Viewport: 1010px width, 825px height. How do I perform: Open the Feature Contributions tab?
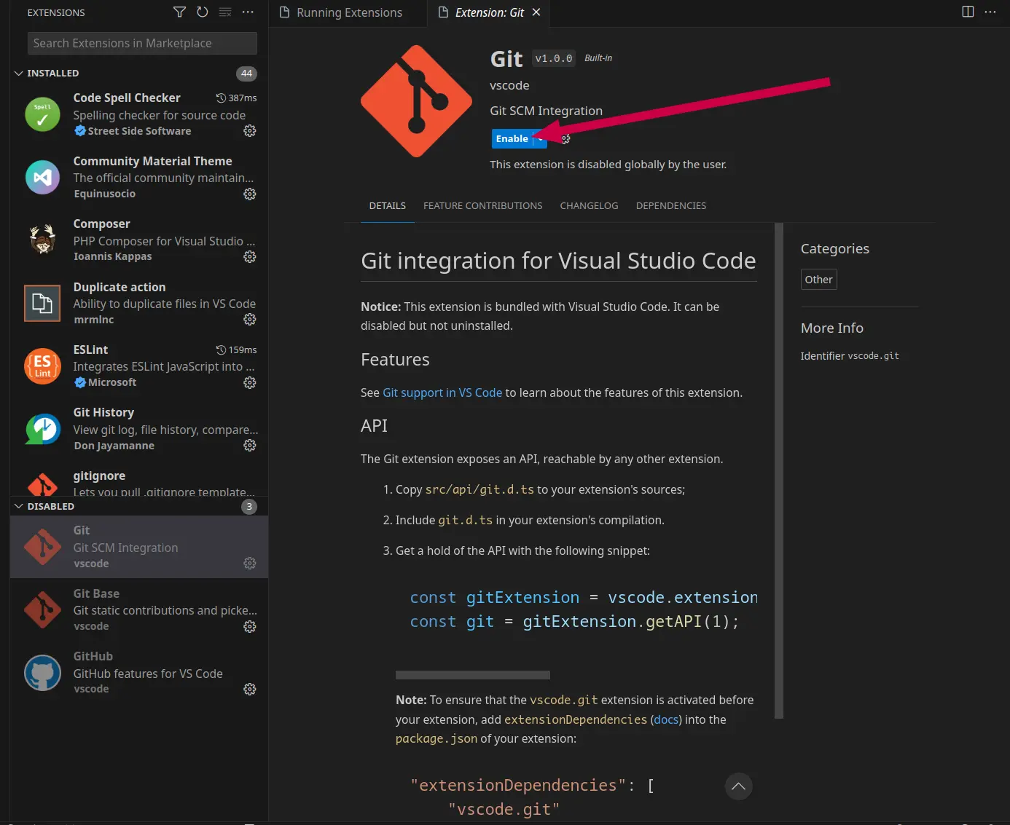[x=482, y=206]
